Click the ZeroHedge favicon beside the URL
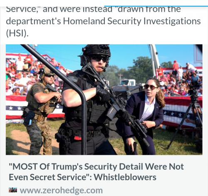Viewport: 208px width, 196px height. tap(13, 190)
